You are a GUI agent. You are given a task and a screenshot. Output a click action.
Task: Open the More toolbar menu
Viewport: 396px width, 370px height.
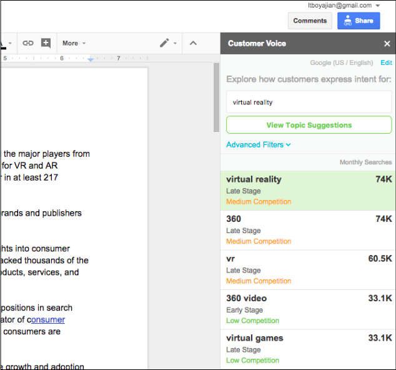[74, 43]
